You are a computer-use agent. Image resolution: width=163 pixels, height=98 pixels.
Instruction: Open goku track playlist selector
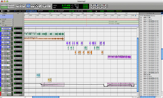click(10, 42)
